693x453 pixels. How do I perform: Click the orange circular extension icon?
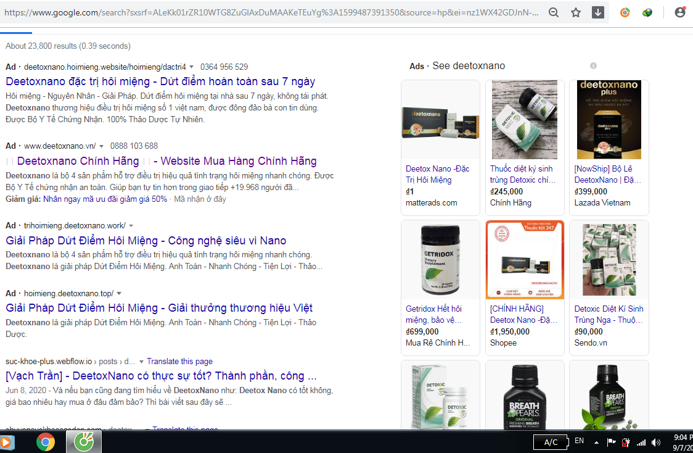coord(625,12)
